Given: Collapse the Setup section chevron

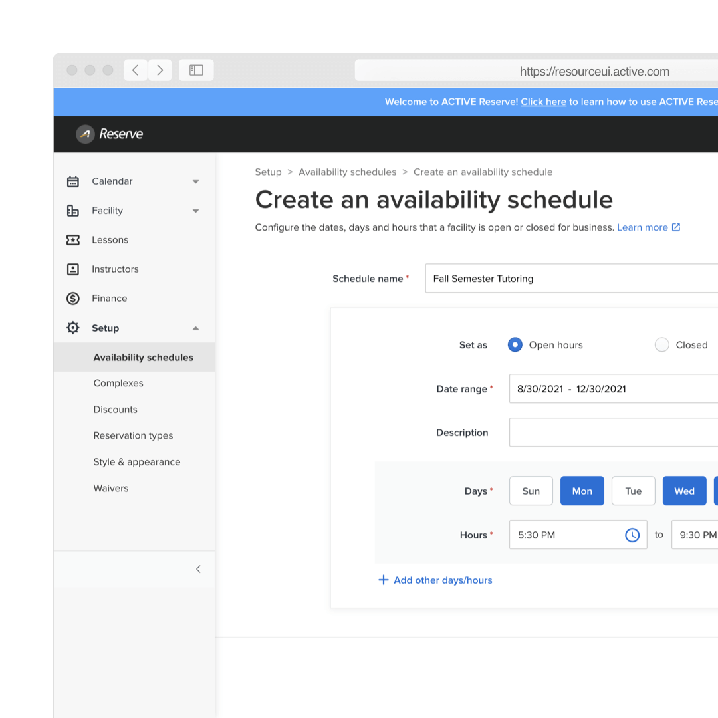Looking at the screenshot, I should tap(195, 327).
